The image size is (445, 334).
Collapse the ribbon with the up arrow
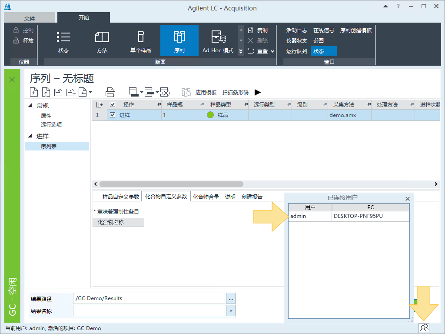385,6
